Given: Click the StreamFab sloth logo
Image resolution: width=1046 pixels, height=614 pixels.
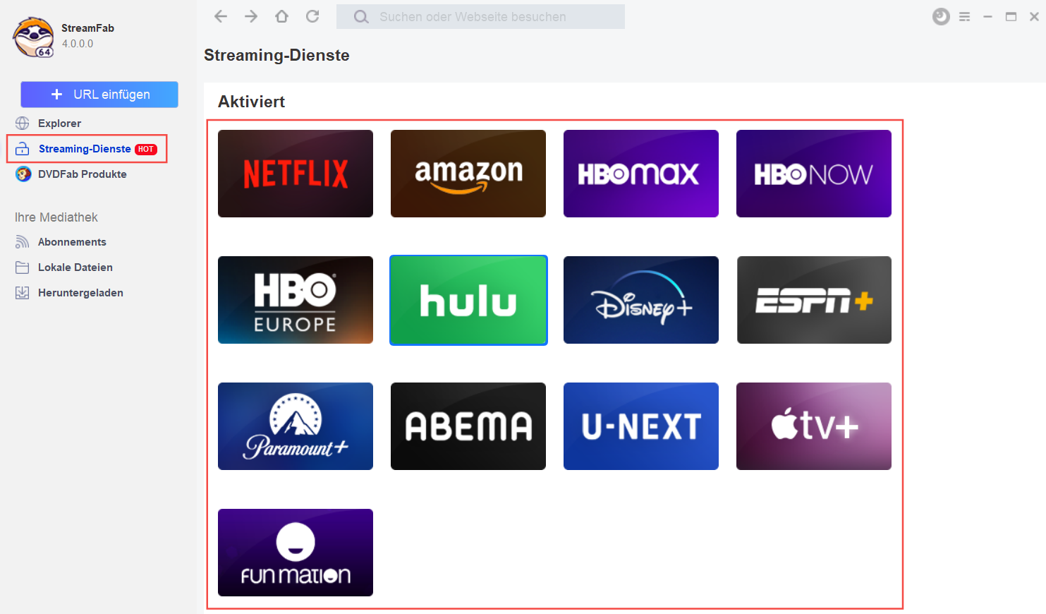Looking at the screenshot, I should [33, 37].
